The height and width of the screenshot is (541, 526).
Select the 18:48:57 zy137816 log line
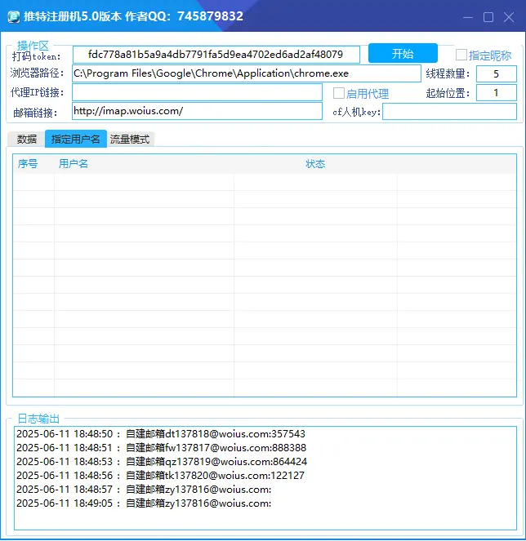pos(144,490)
